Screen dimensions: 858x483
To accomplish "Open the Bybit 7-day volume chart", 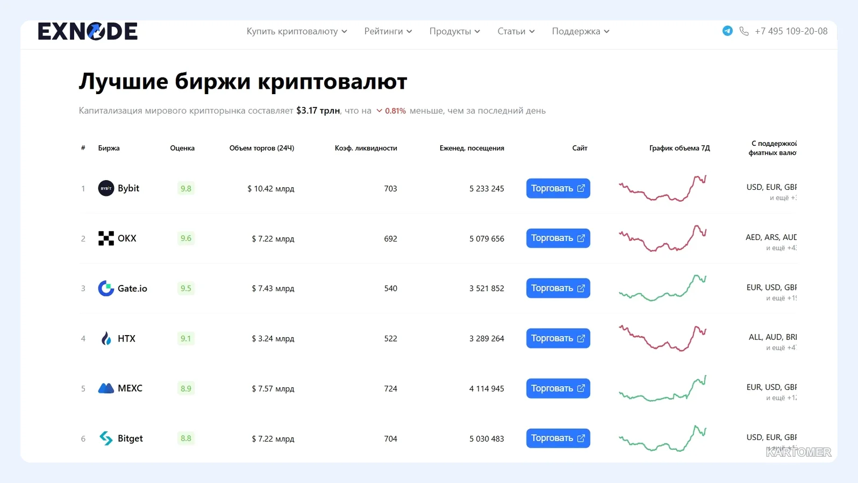I will click(663, 188).
